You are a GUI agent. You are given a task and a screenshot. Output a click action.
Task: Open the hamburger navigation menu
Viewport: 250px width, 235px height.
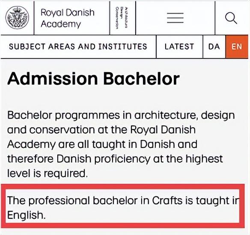pos(175,18)
